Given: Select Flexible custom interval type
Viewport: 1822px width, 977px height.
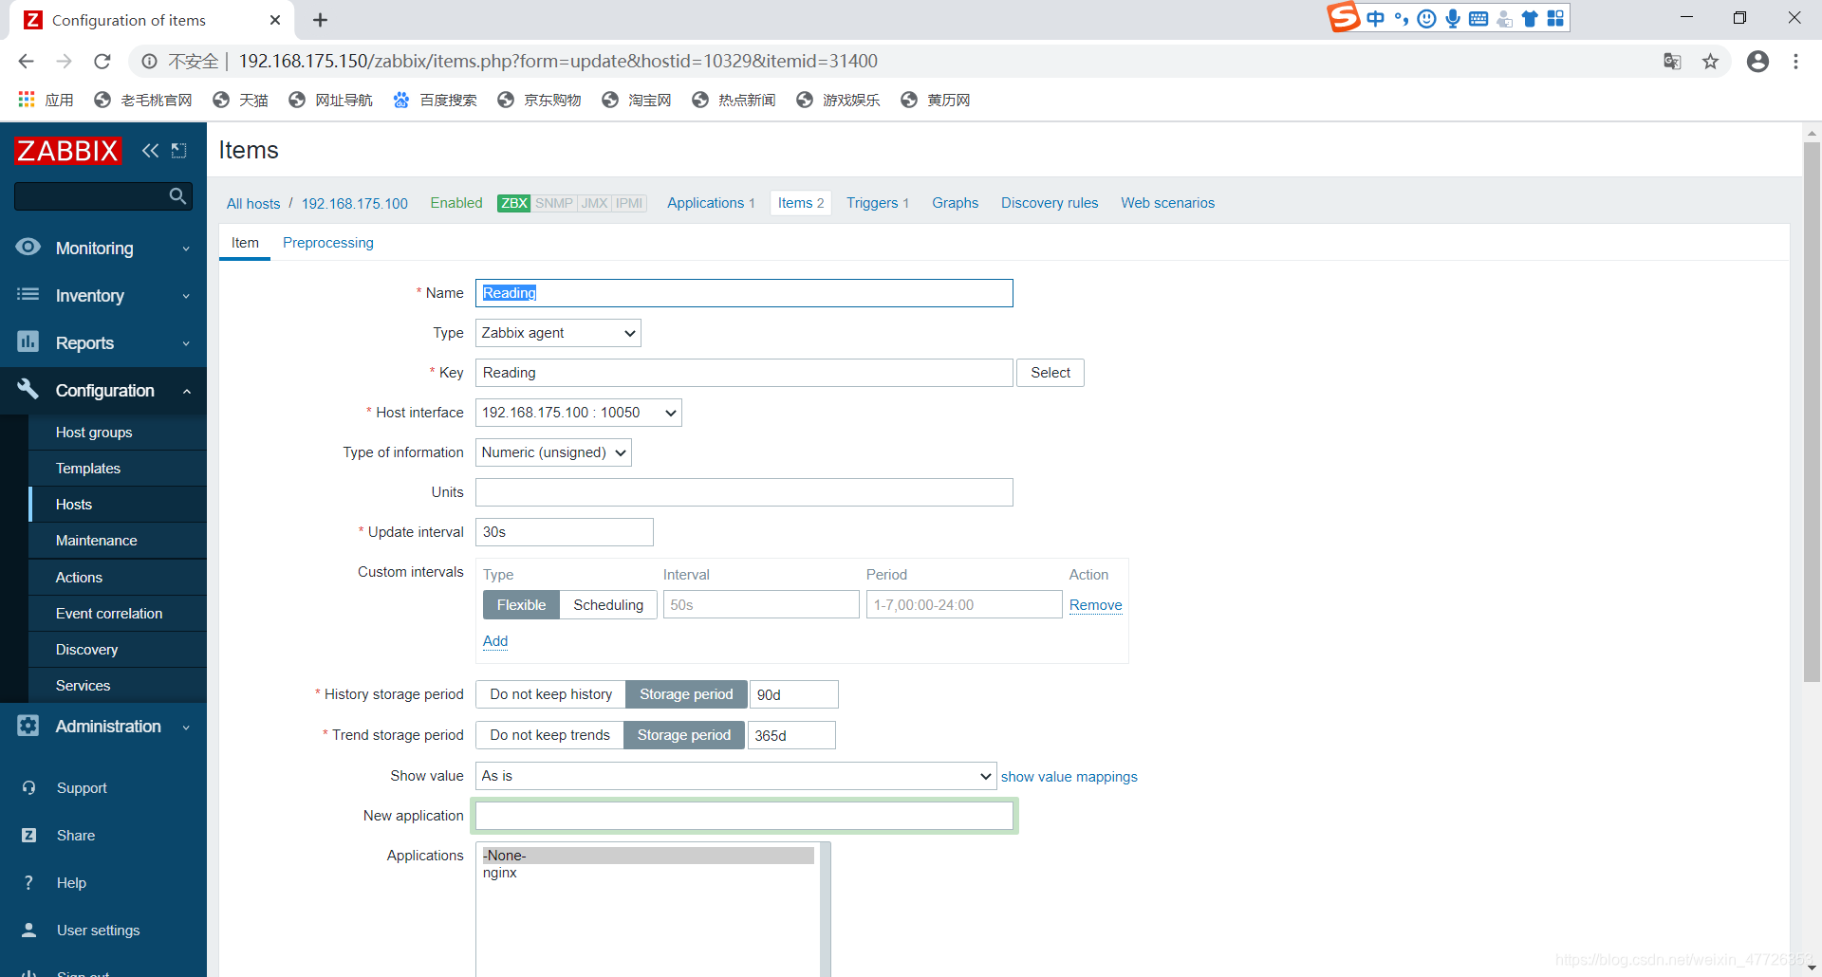Looking at the screenshot, I should 521,604.
